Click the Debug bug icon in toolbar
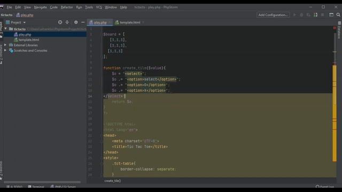 point(301,15)
